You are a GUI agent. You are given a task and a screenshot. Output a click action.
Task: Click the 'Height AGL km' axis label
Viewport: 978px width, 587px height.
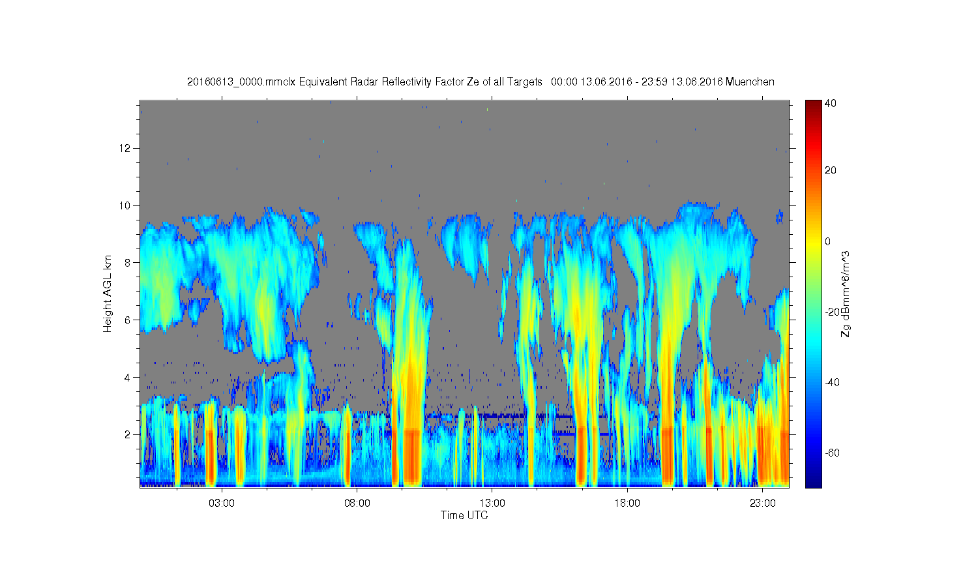107,293
